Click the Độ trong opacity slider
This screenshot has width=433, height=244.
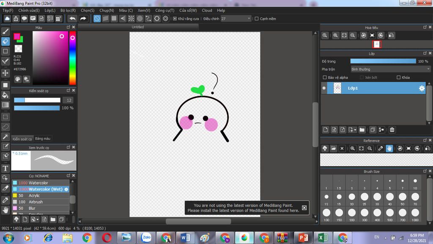[x=383, y=61]
